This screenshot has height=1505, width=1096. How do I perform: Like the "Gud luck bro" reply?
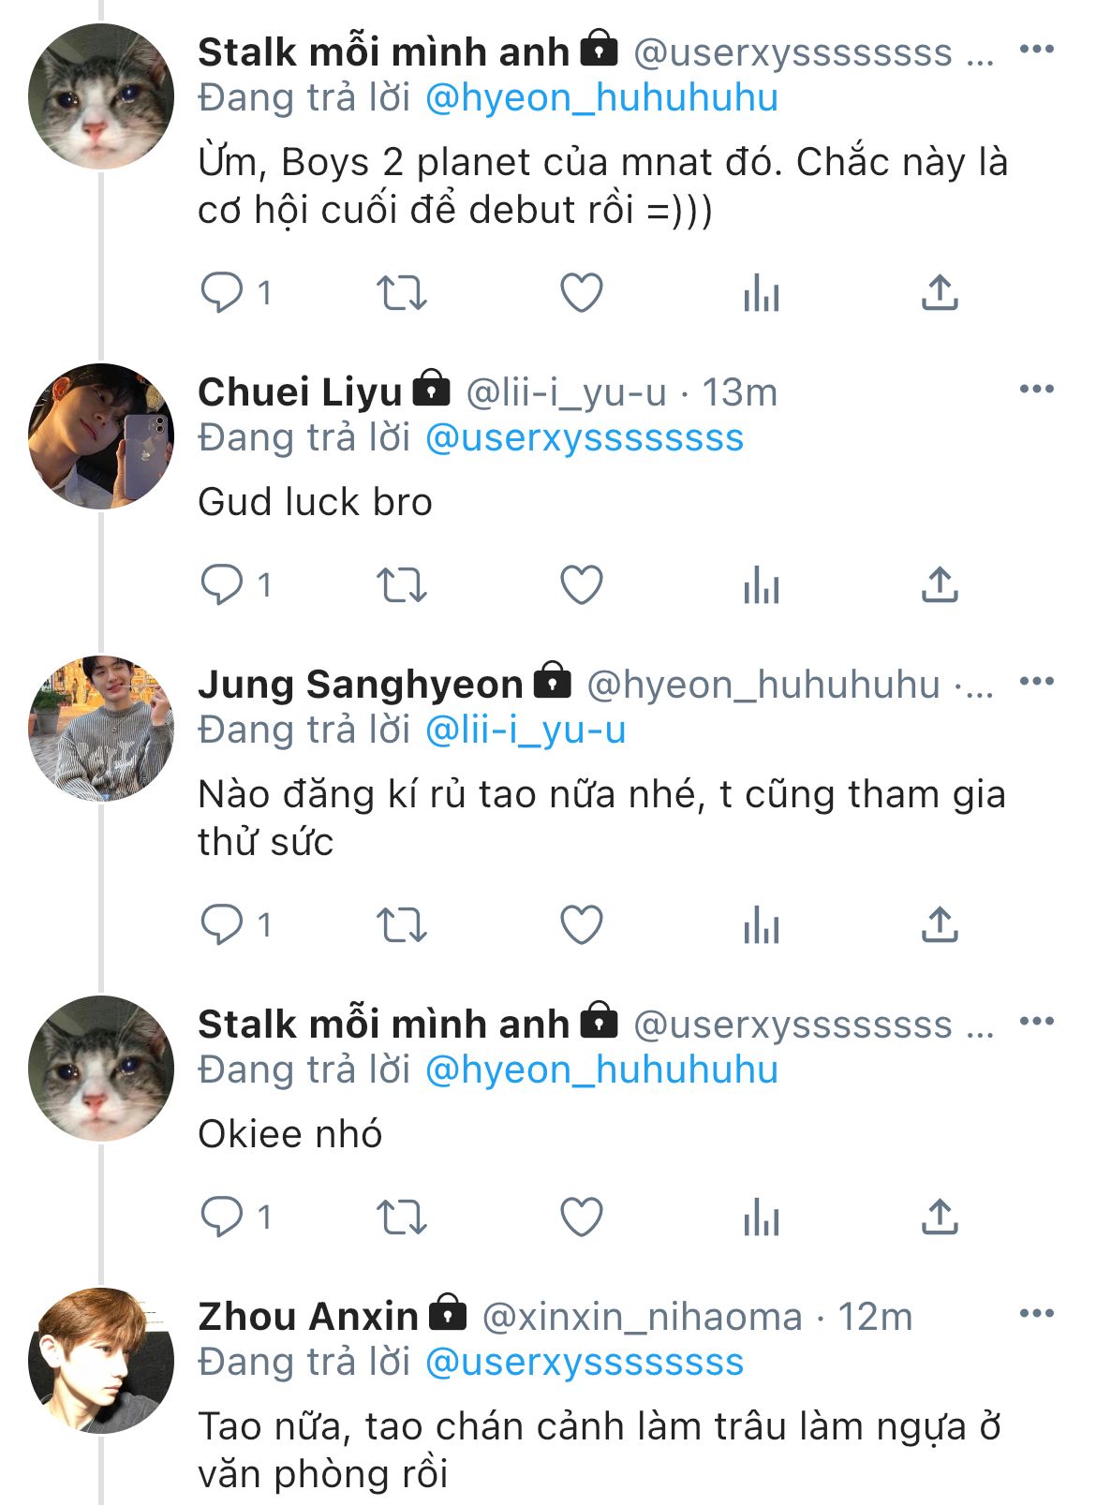(581, 585)
